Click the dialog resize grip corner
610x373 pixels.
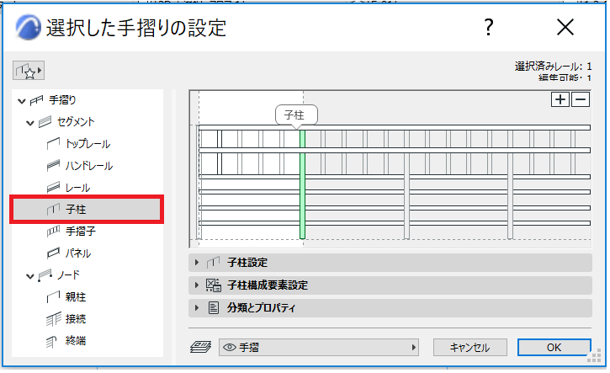(x=594, y=356)
